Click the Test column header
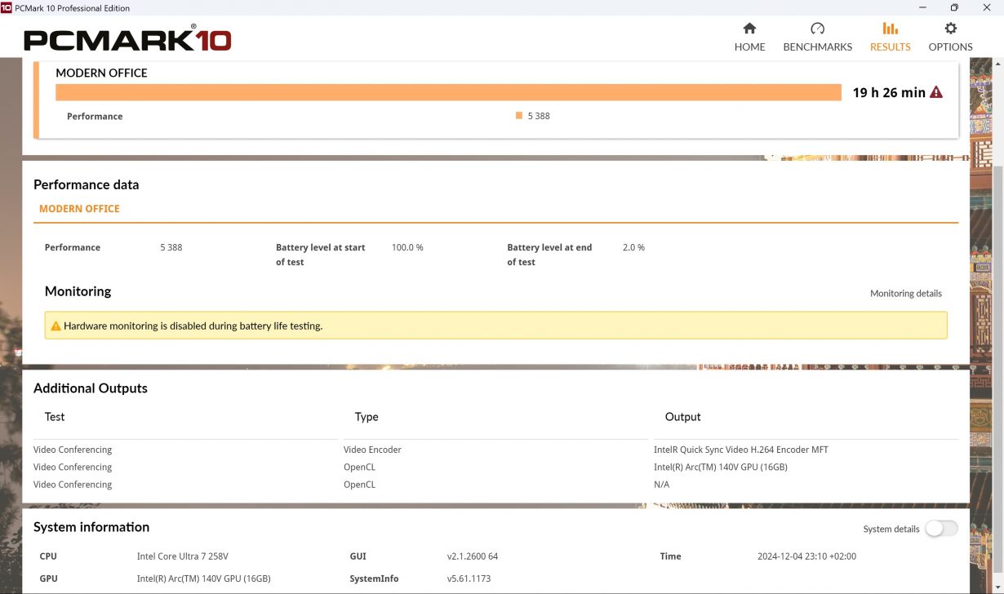1004x594 pixels. [x=55, y=417]
